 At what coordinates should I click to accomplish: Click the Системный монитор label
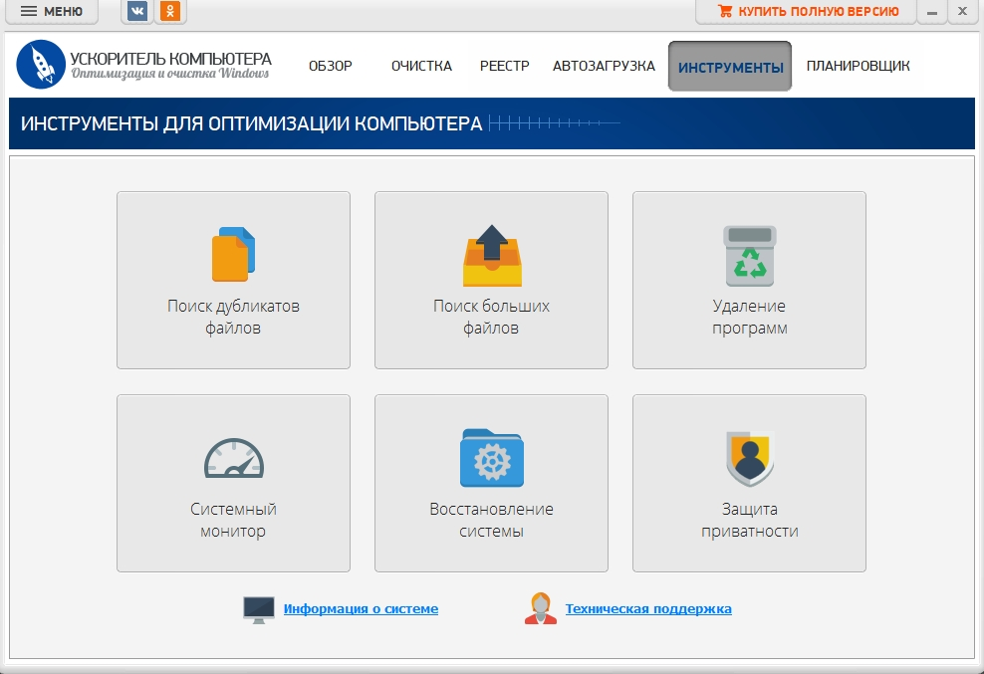(x=233, y=520)
